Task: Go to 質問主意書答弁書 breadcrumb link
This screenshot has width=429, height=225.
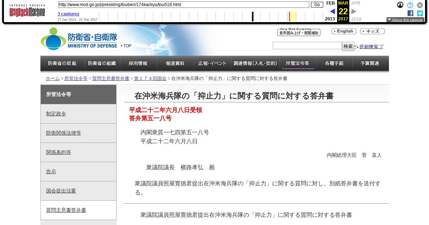Action: tap(111, 79)
